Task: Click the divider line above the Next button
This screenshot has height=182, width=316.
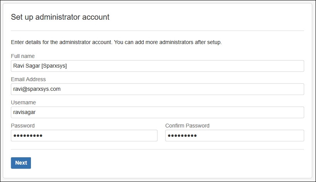Action: [157, 150]
